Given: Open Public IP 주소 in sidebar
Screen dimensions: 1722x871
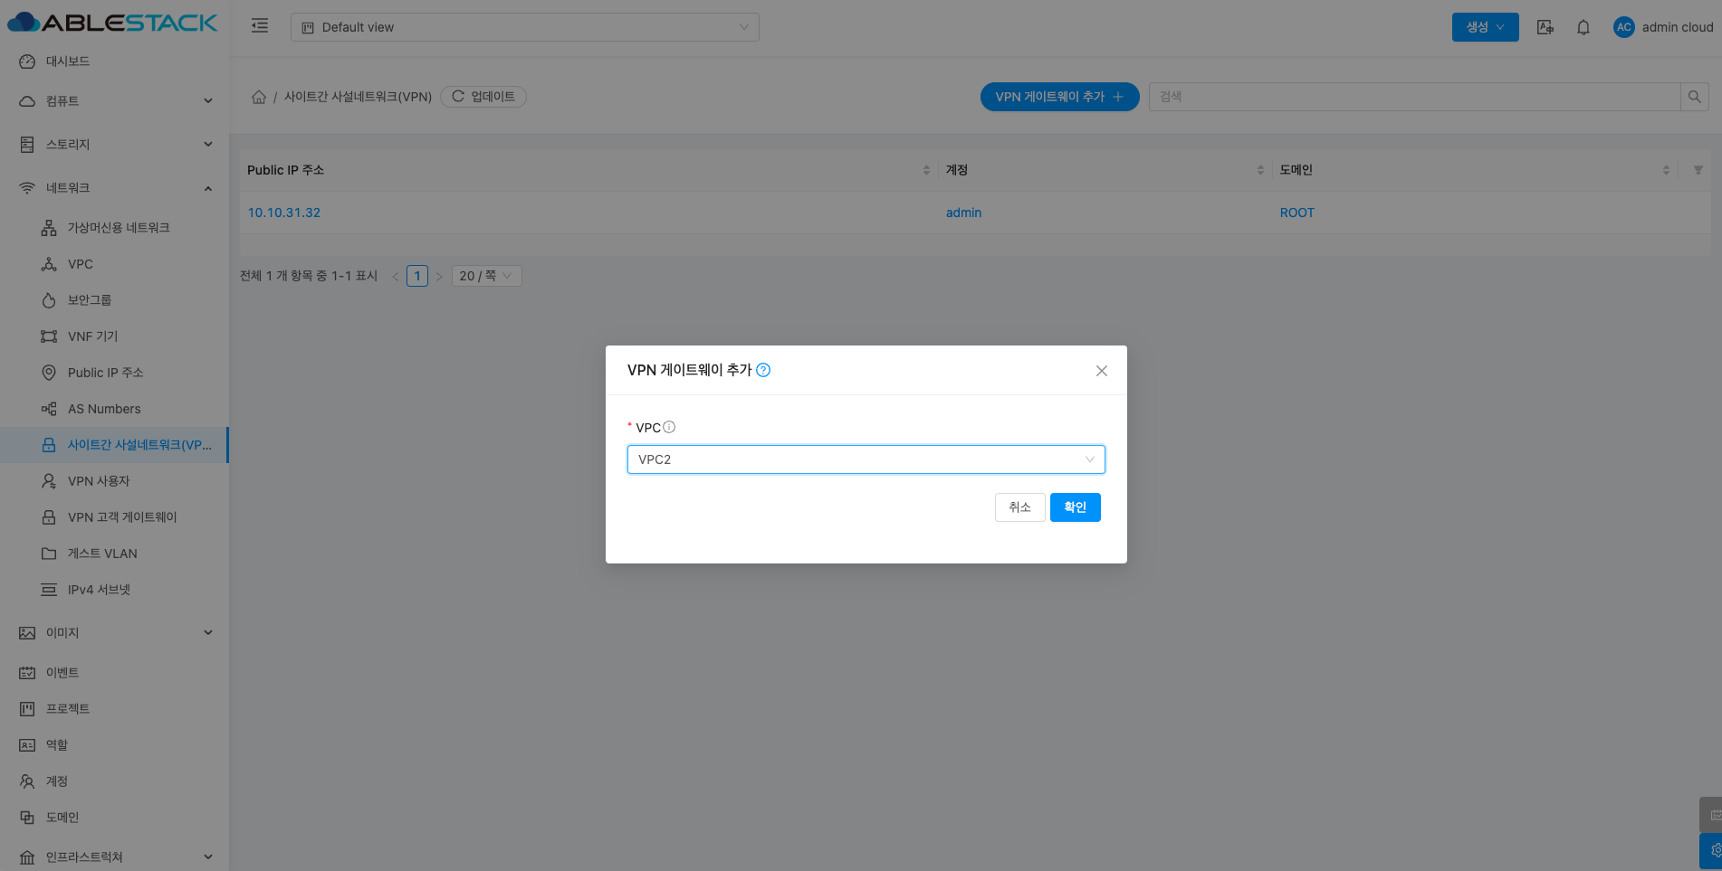Looking at the screenshot, I should 114,373.
